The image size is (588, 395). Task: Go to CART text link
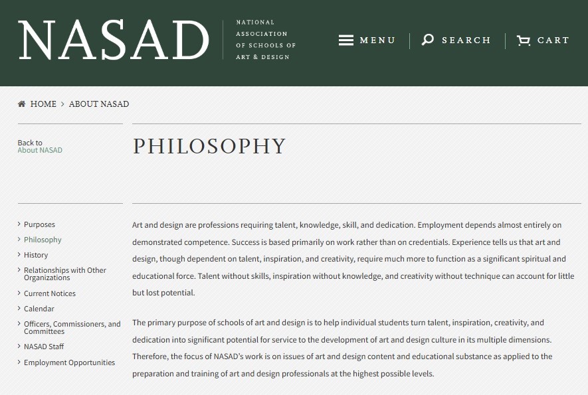point(553,40)
